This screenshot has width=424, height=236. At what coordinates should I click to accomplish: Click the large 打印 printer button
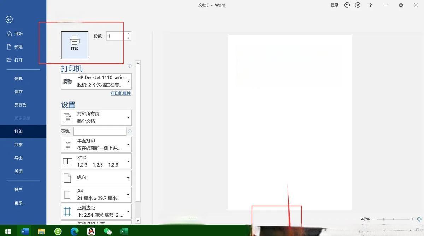pos(75,45)
